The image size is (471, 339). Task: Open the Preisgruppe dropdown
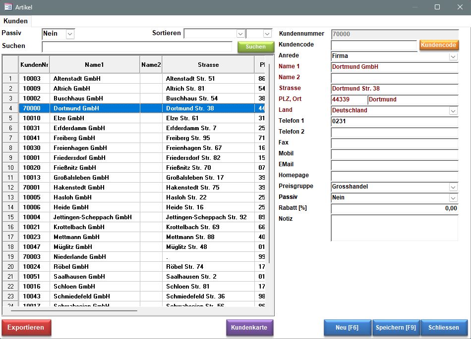click(x=453, y=187)
